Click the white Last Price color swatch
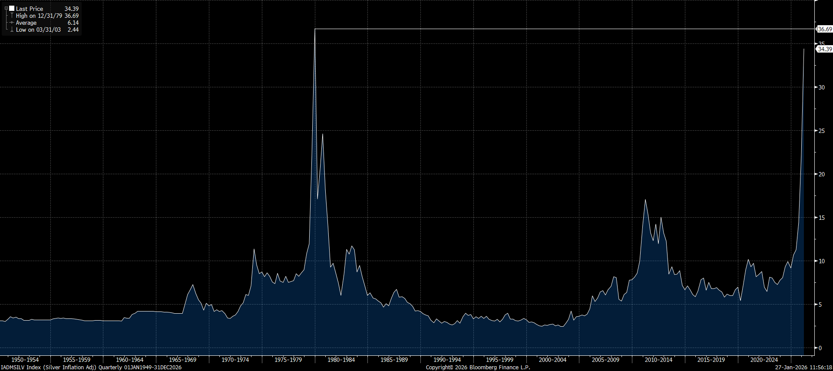The height and width of the screenshot is (371, 833). (x=12, y=8)
